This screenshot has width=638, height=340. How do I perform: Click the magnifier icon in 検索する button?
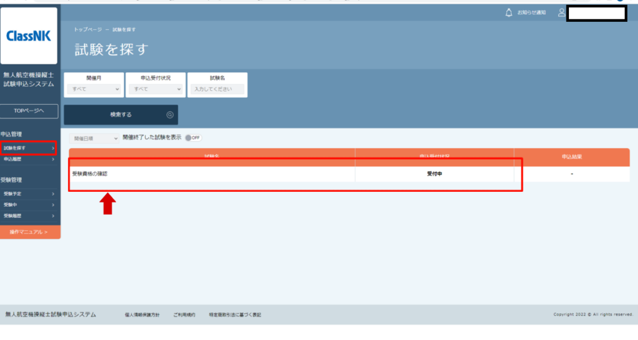169,115
